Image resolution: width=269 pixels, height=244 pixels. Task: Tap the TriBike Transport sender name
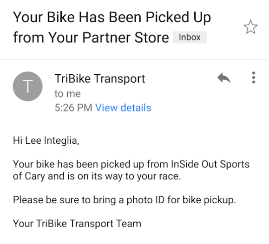[x=100, y=79]
